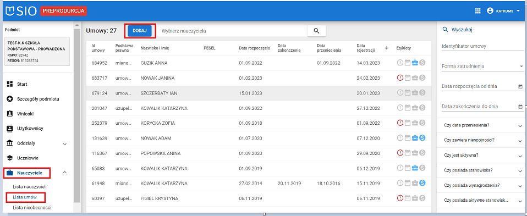Click red warning icon for contract 60397
This screenshot has height=216, width=527.
400,198
